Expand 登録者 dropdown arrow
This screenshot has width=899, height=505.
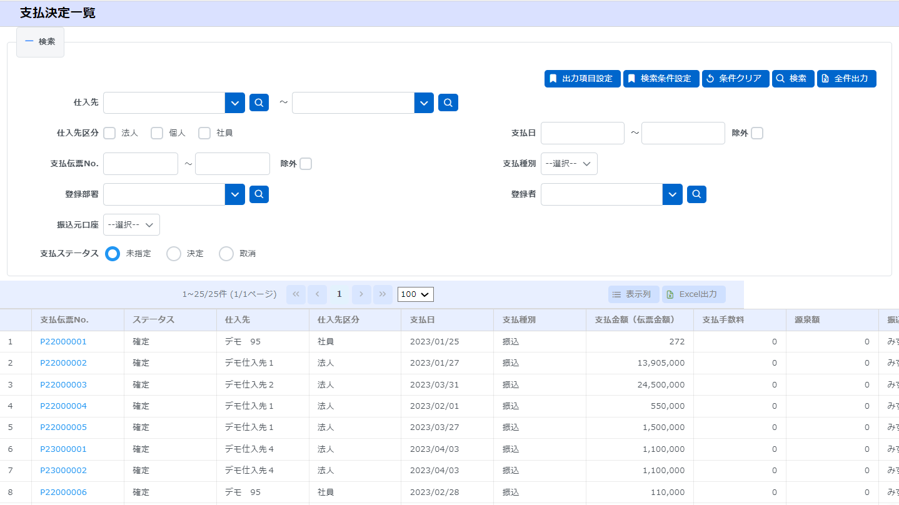672,194
